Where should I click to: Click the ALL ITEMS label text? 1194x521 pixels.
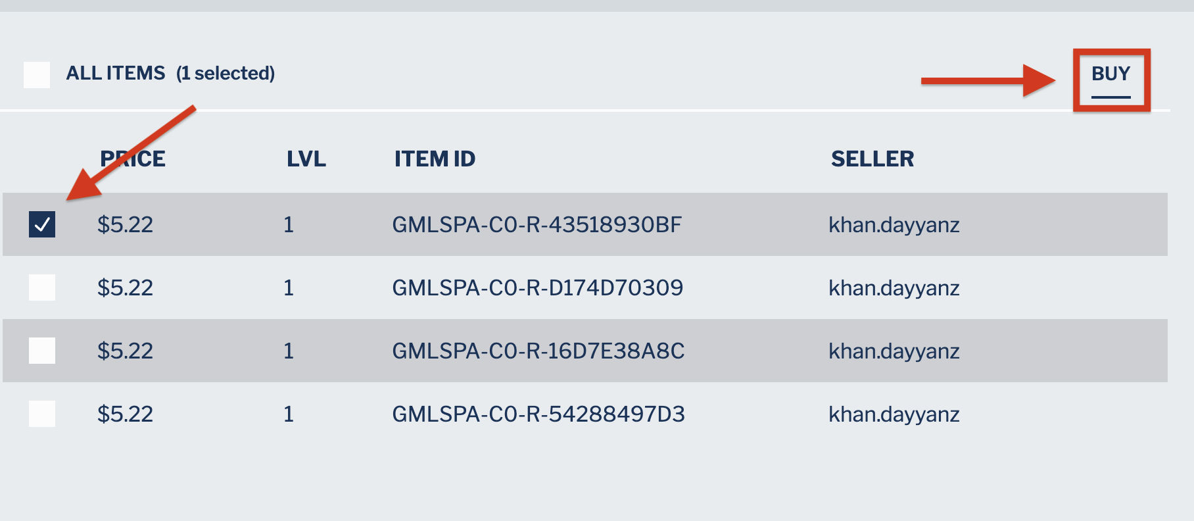coord(116,73)
